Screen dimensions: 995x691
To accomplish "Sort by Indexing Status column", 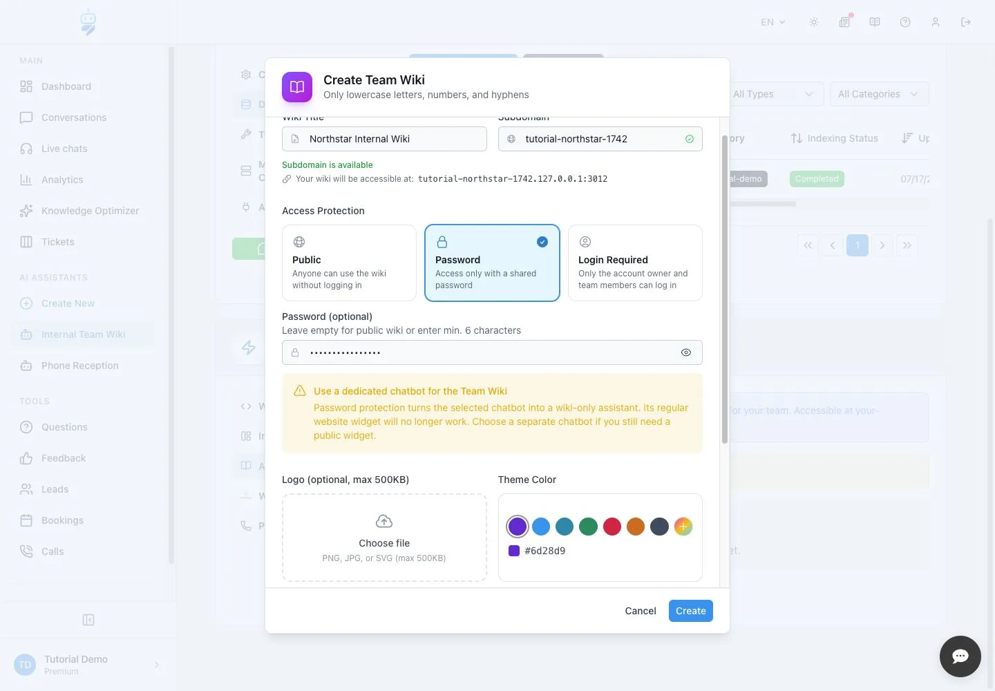I will tap(835, 138).
